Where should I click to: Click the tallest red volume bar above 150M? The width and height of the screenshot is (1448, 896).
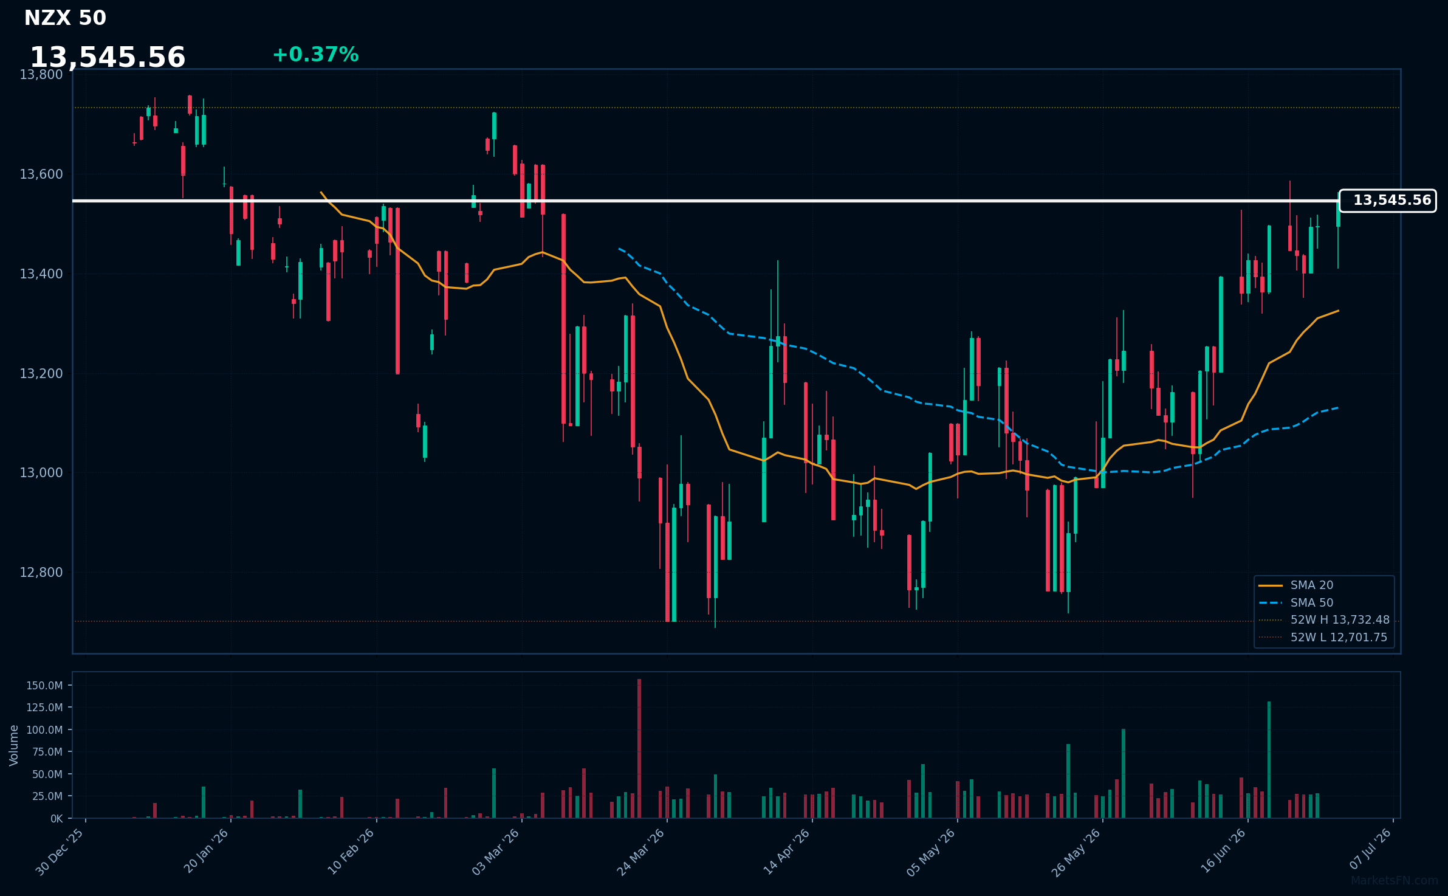coord(639,748)
